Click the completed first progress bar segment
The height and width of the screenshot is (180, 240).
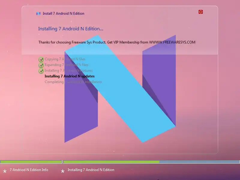coord(31,162)
